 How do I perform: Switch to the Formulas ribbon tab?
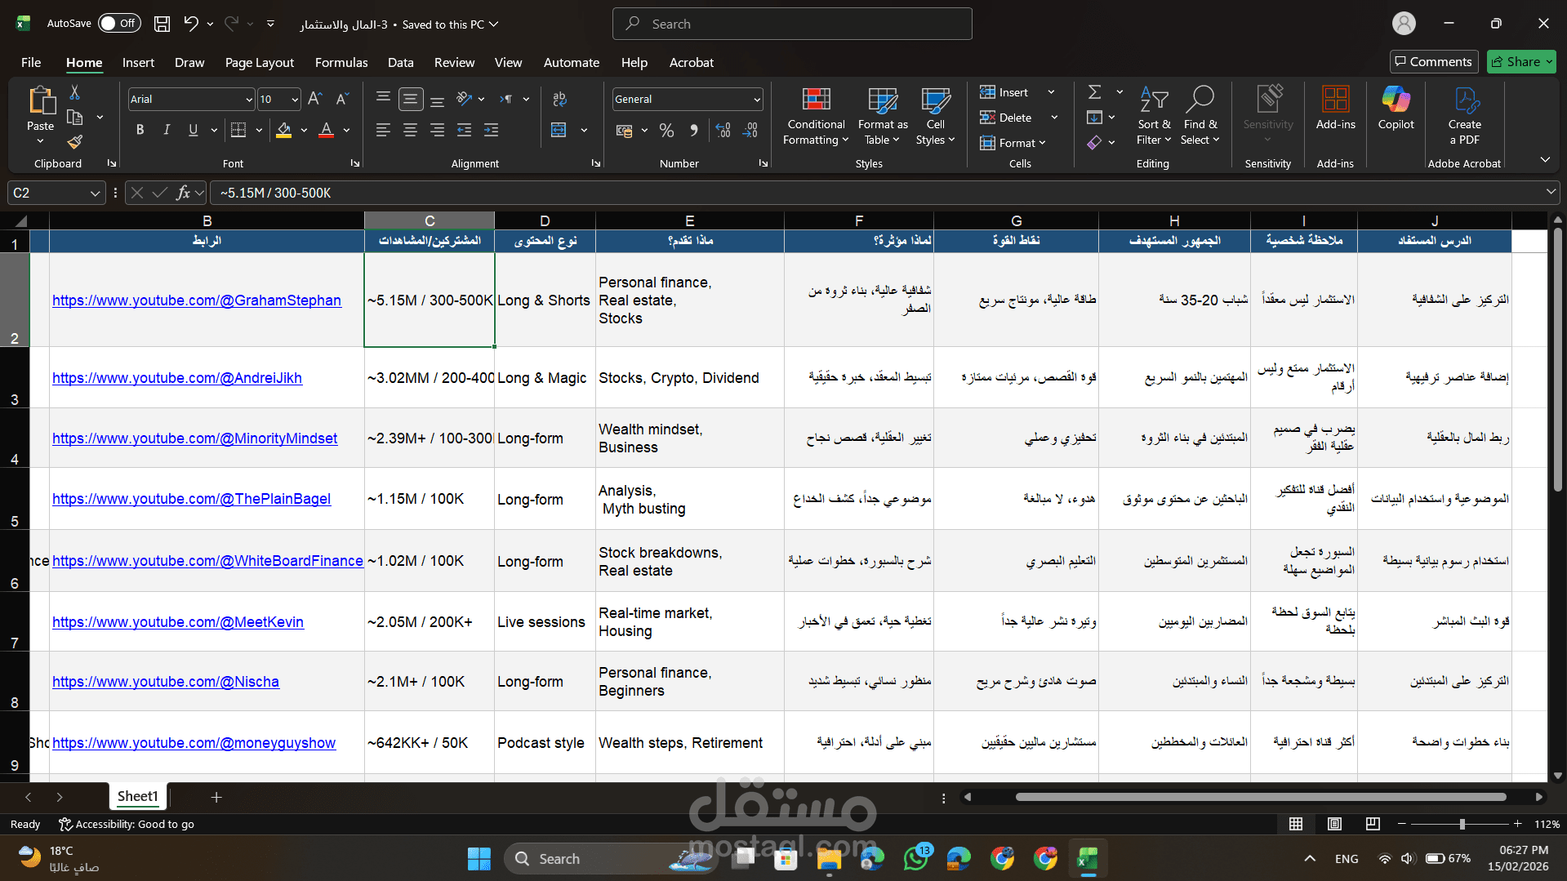point(341,62)
